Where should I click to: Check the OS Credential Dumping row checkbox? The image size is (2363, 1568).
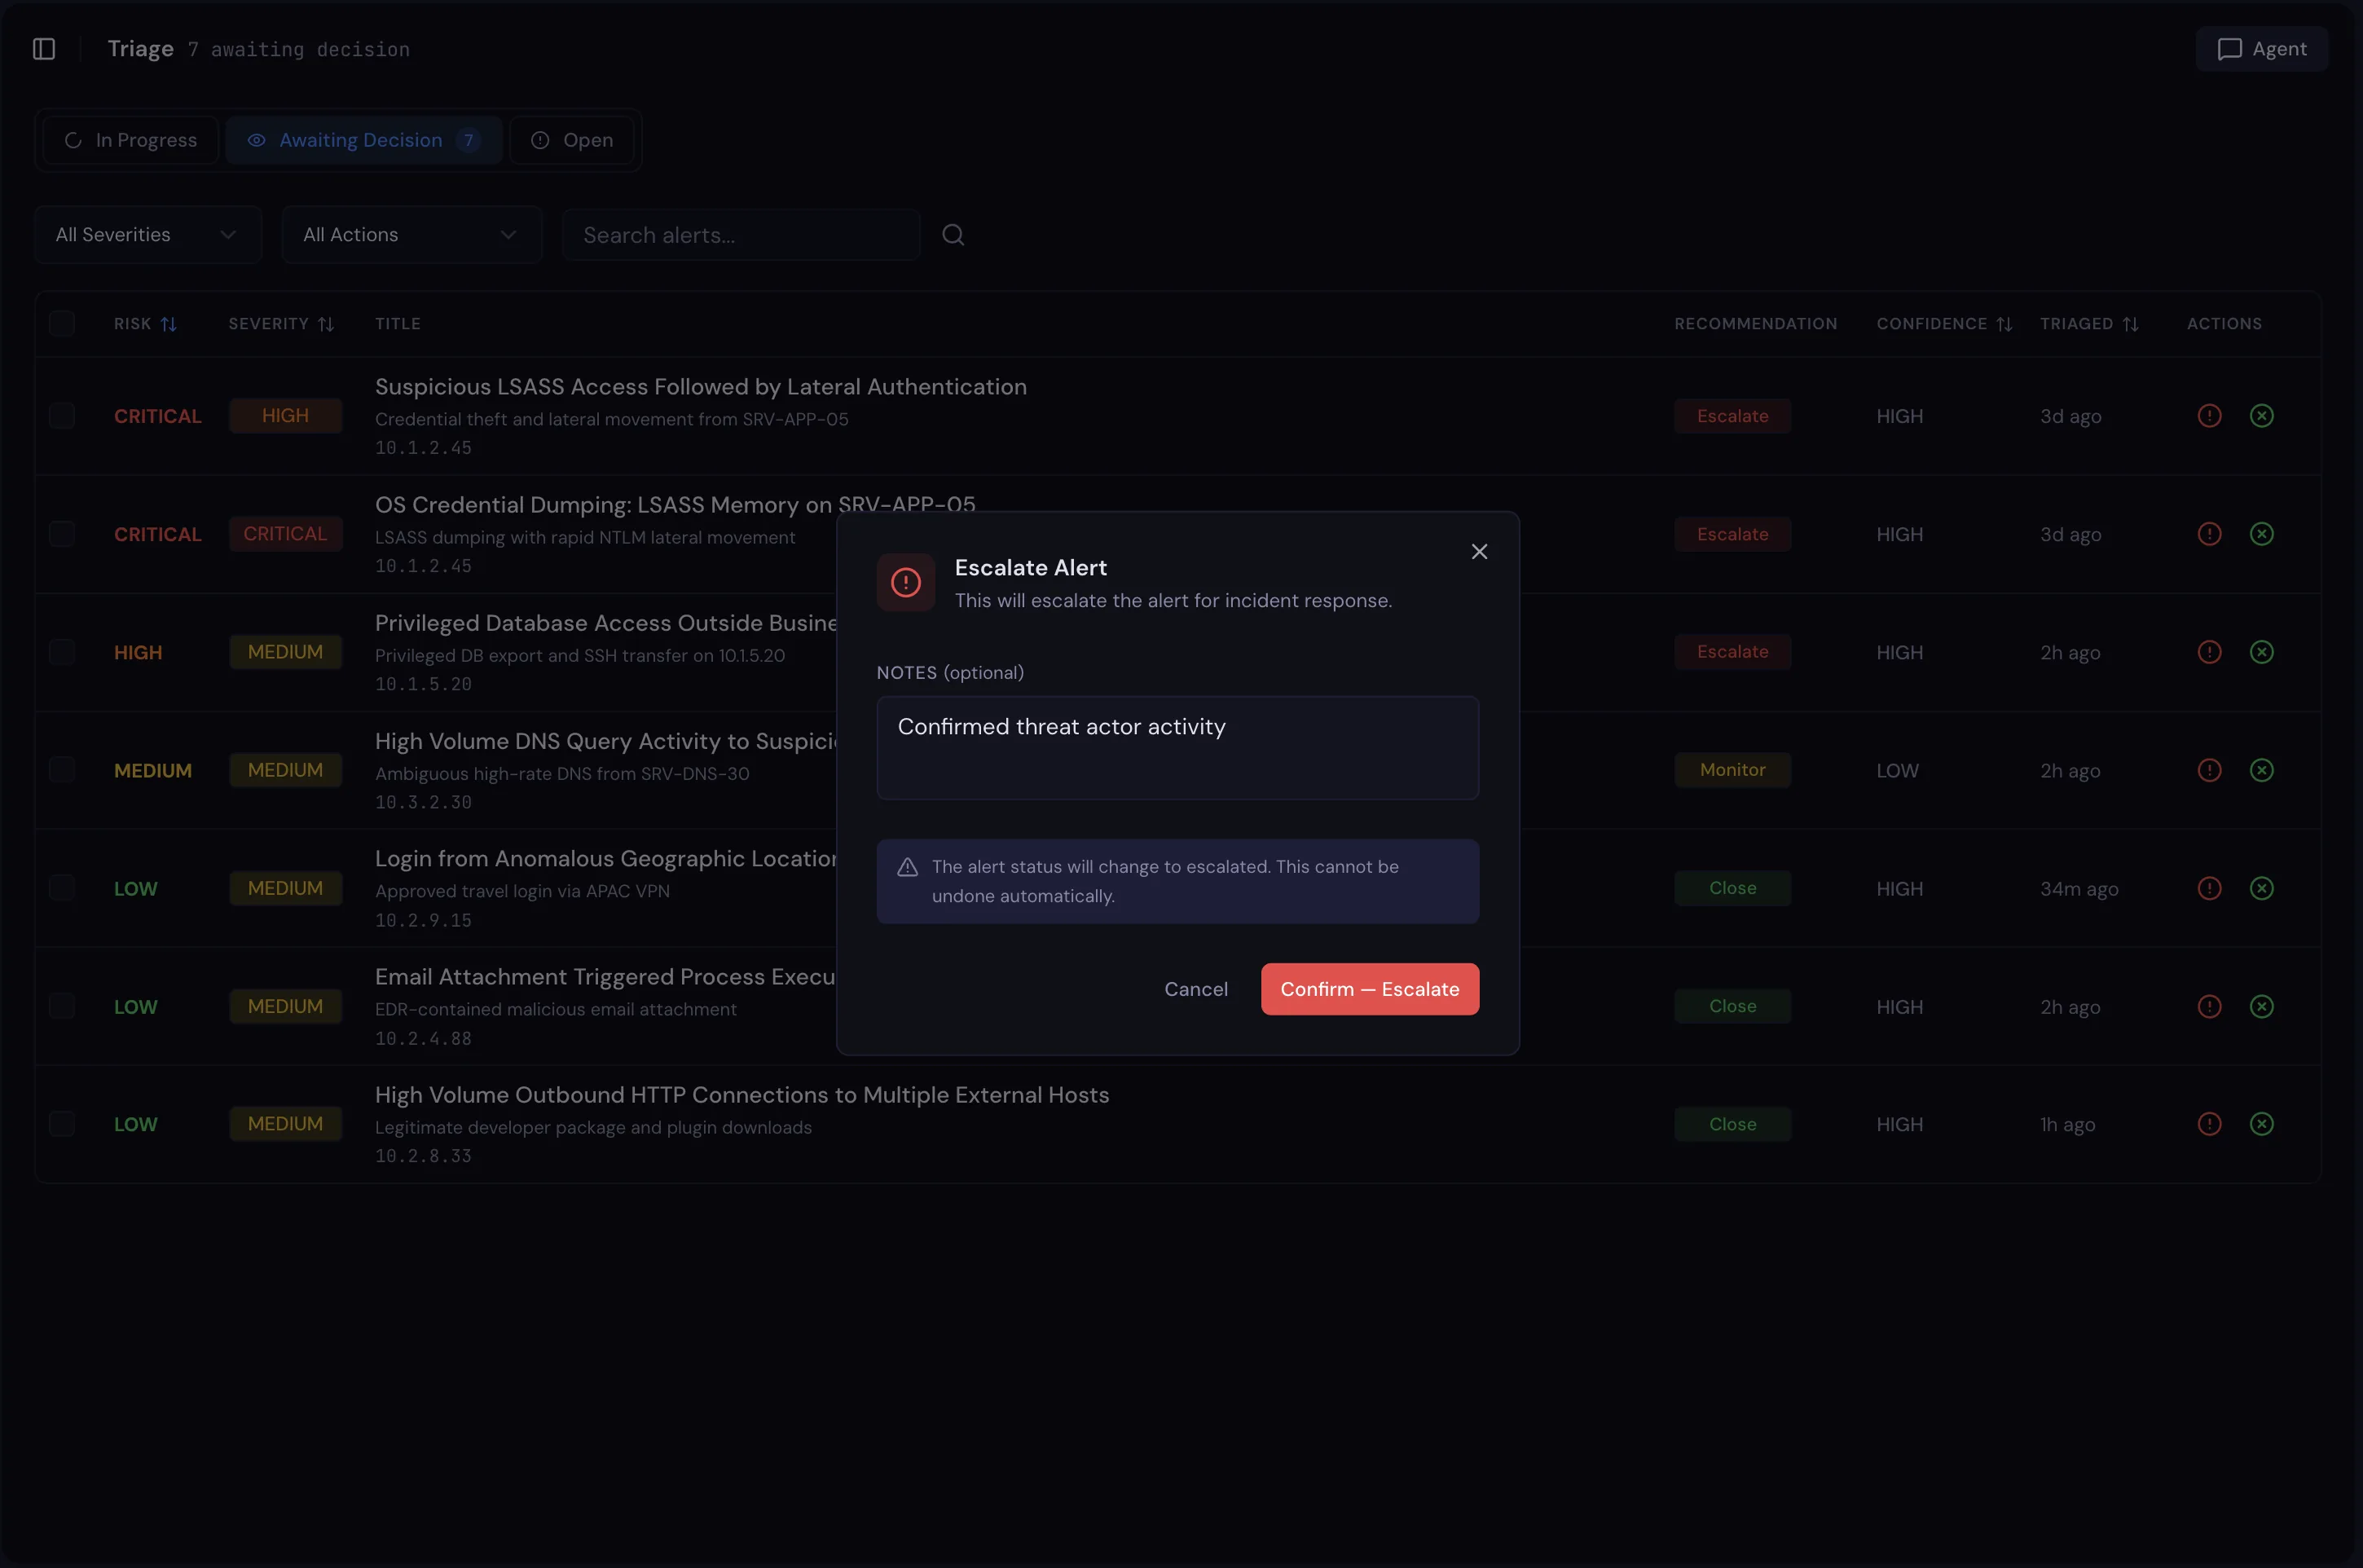tap(62, 534)
